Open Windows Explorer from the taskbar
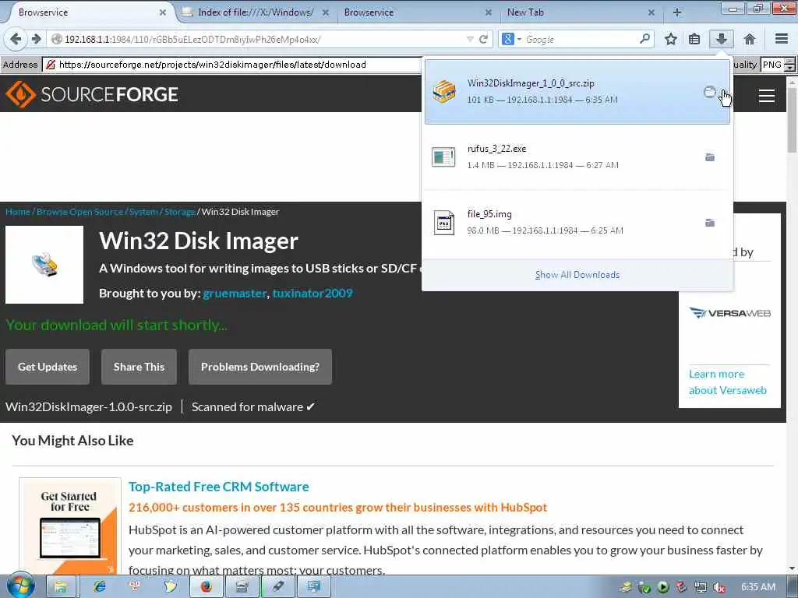 (61, 587)
